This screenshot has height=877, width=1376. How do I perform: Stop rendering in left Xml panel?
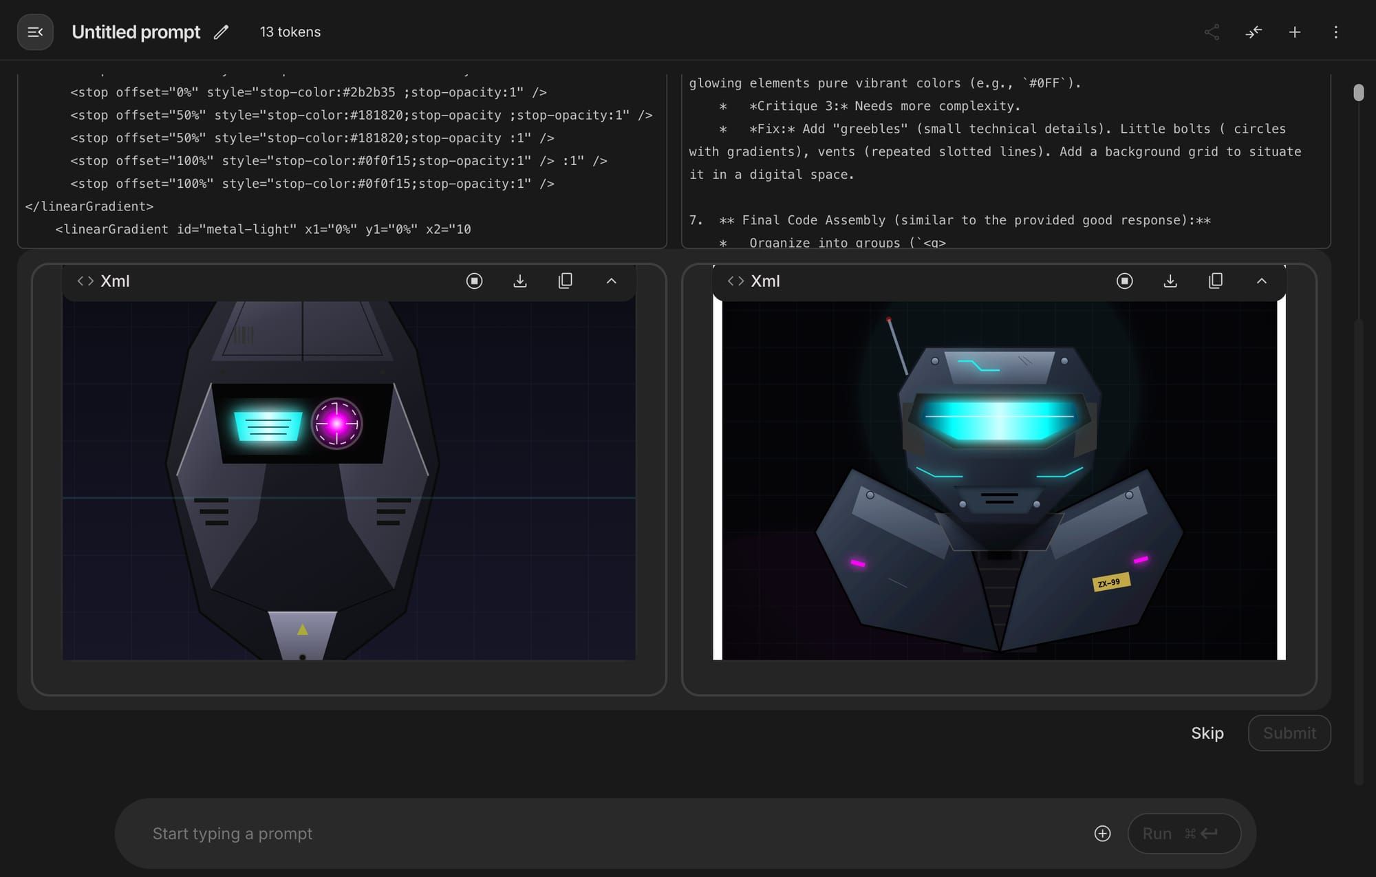(474, 281)
